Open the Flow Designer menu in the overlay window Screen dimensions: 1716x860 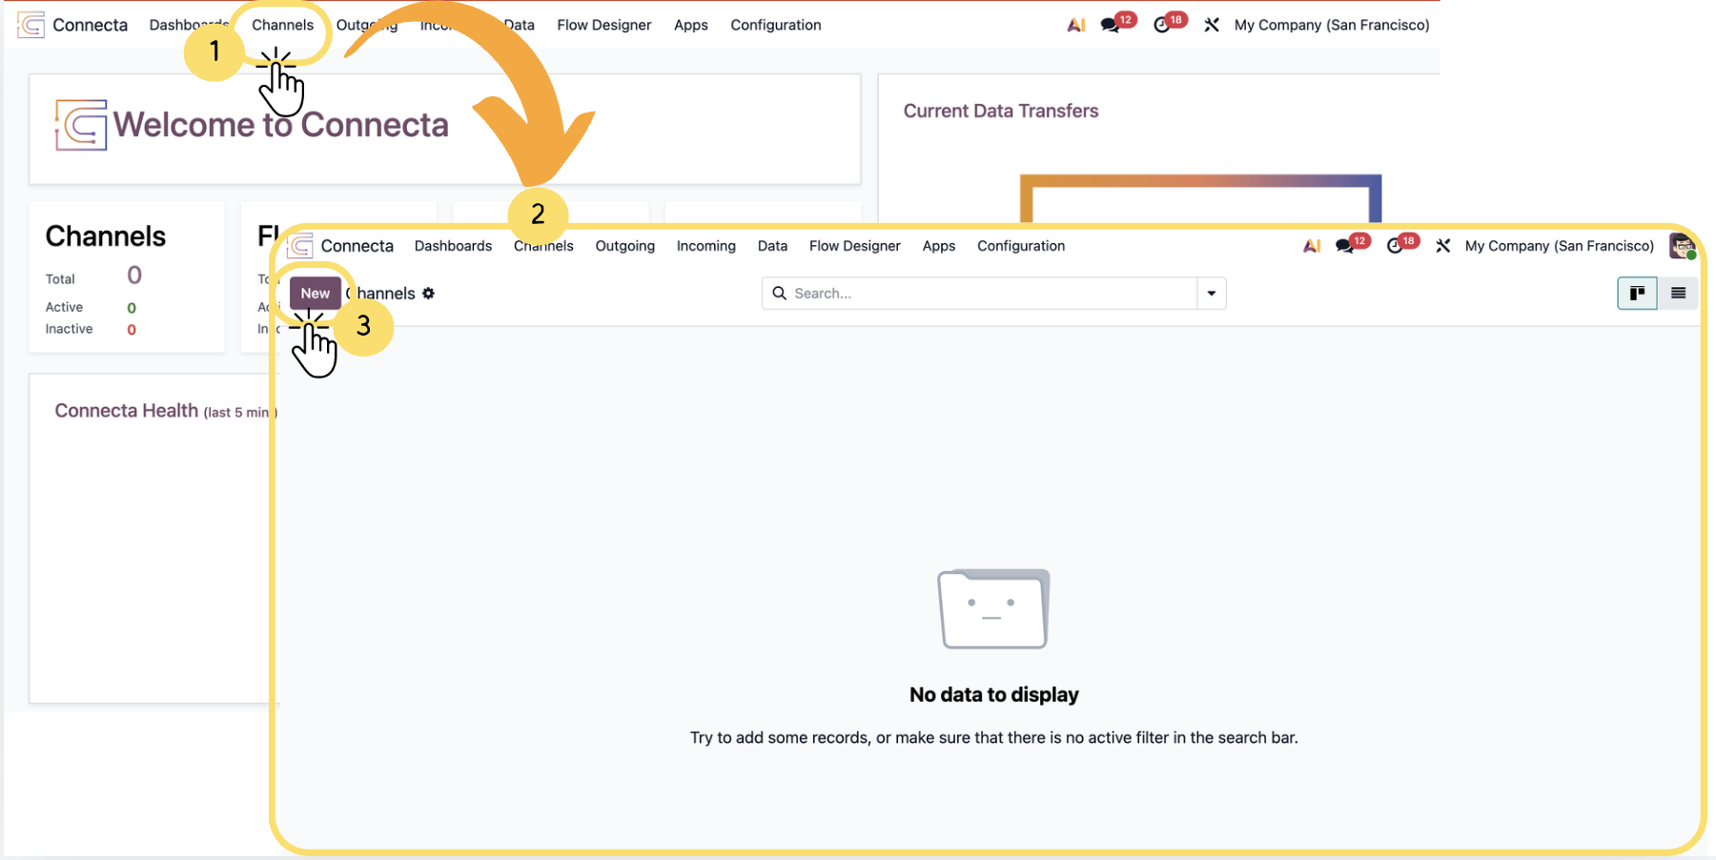click(x=854, y=246)
